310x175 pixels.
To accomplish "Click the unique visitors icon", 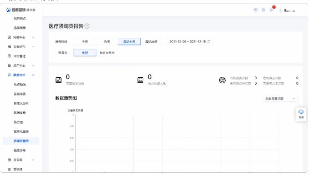I will (140, 80).
